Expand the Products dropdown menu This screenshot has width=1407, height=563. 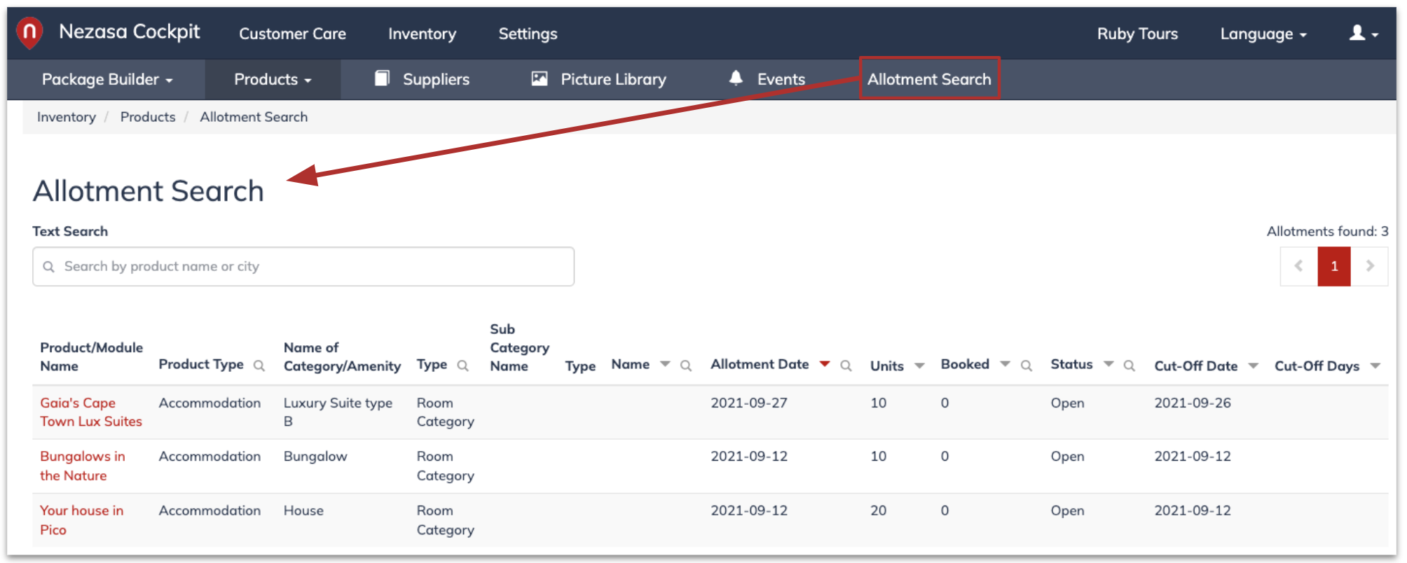pos(273,79)
